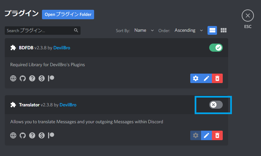261x156 pixels.
Task: Open BDFDB Patreon icon
Action: pyautogui.click(x=51, y=78)
